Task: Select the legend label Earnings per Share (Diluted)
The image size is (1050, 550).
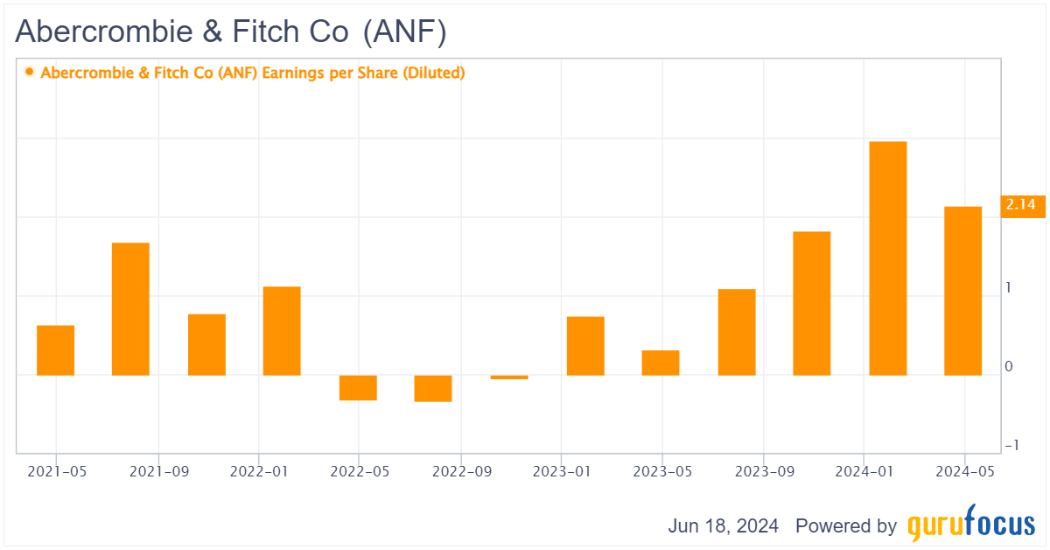Action: click(x=253, y=73)
